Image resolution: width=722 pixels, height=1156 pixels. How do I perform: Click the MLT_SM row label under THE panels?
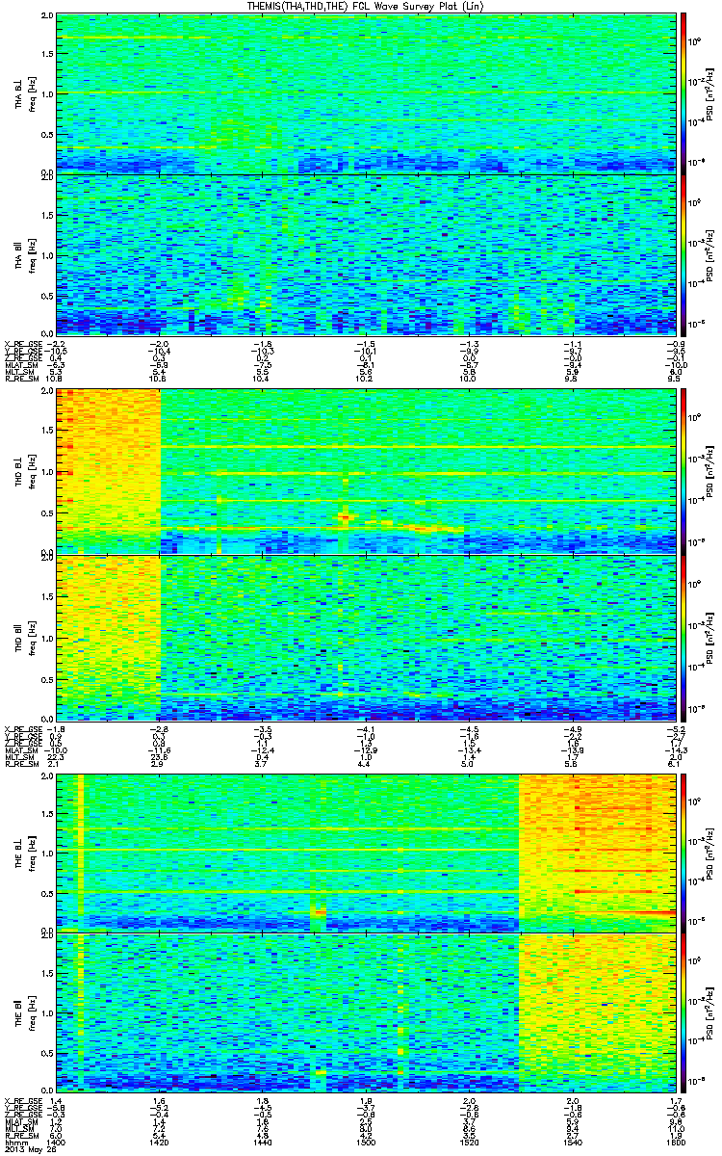17,1128
